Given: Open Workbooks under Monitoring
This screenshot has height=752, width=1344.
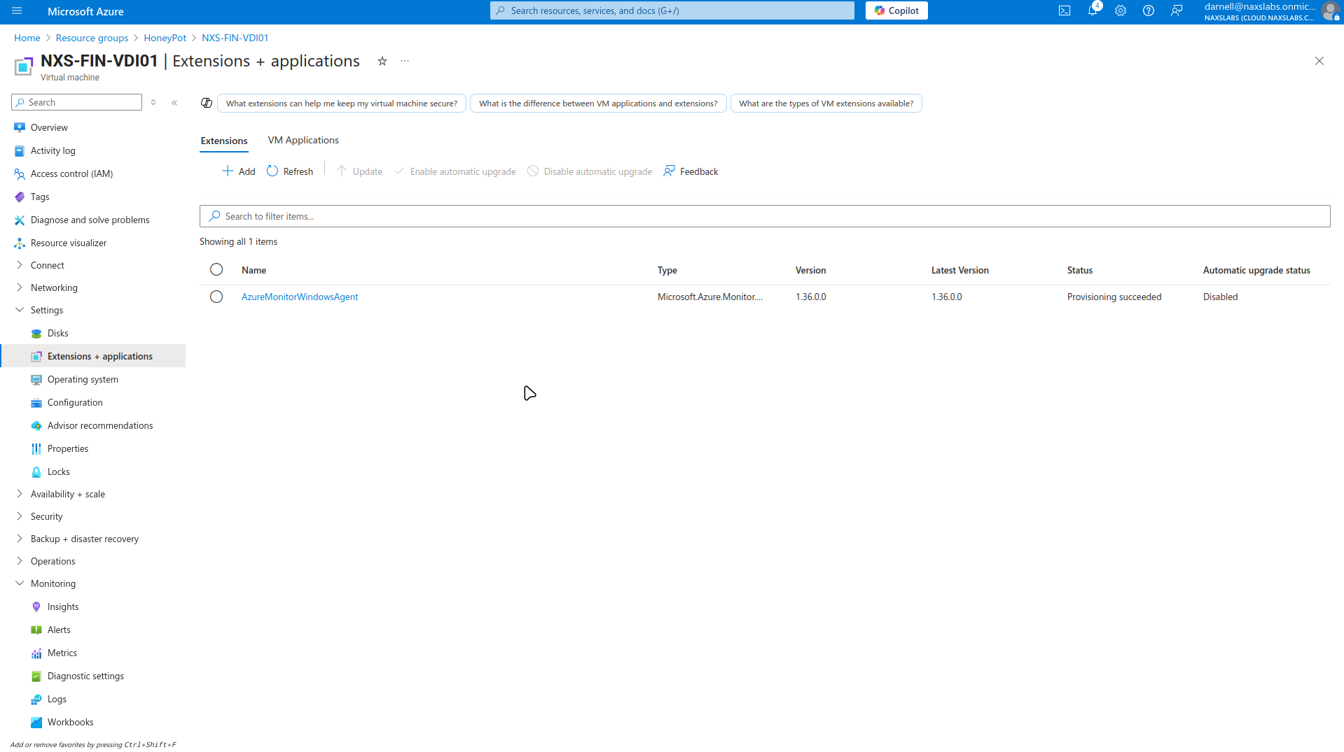Looking at the screenshot, I should click(70, 723).
